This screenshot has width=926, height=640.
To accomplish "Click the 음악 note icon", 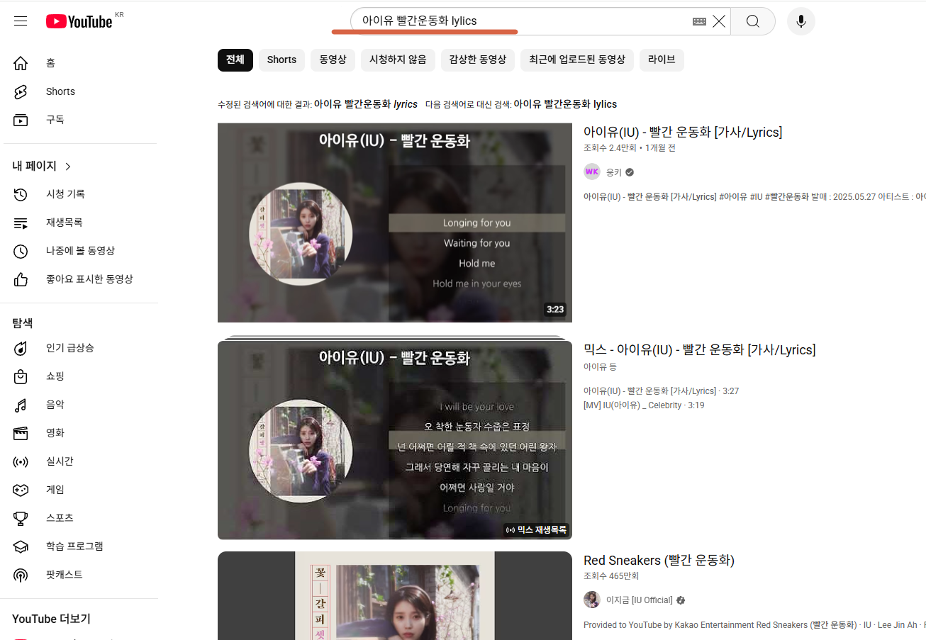I will pos(21,405).
